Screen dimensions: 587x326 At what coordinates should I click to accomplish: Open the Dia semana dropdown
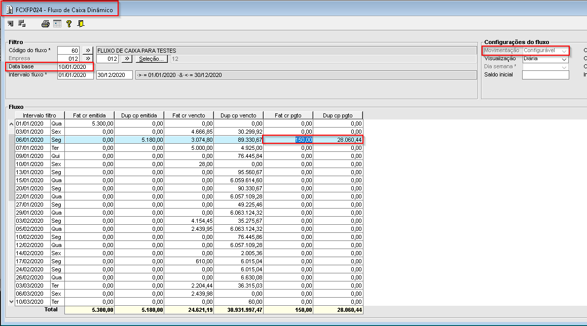(x=564, y=67)
